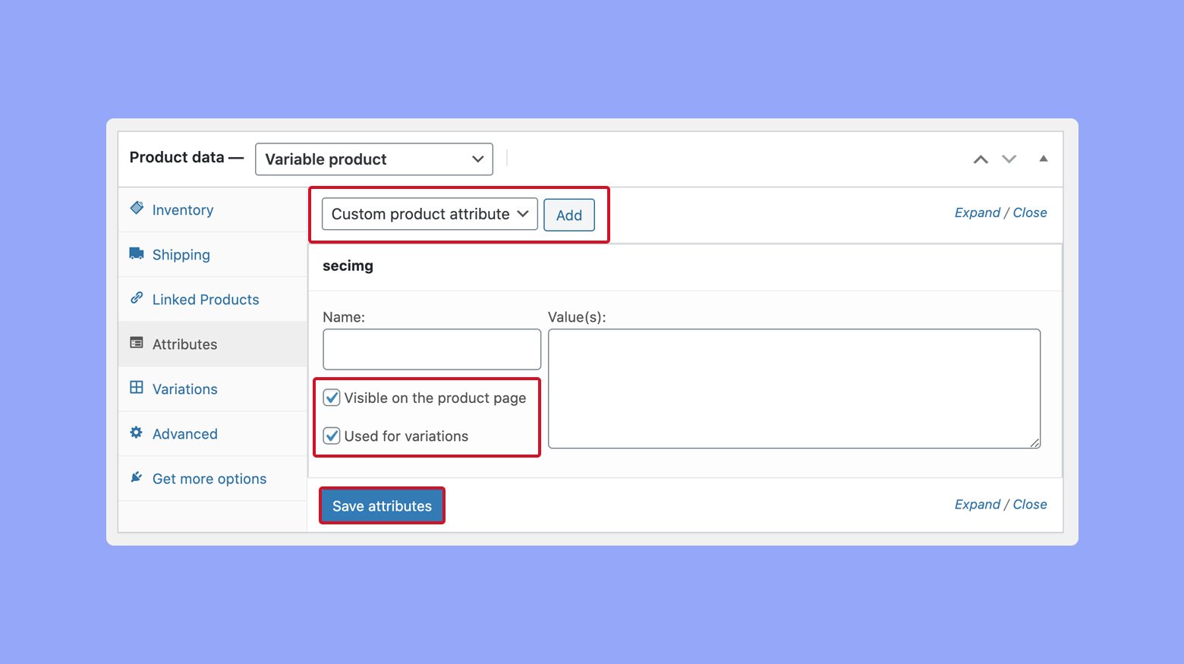Click the Linked Products chain icon

(x=137, y=297)
